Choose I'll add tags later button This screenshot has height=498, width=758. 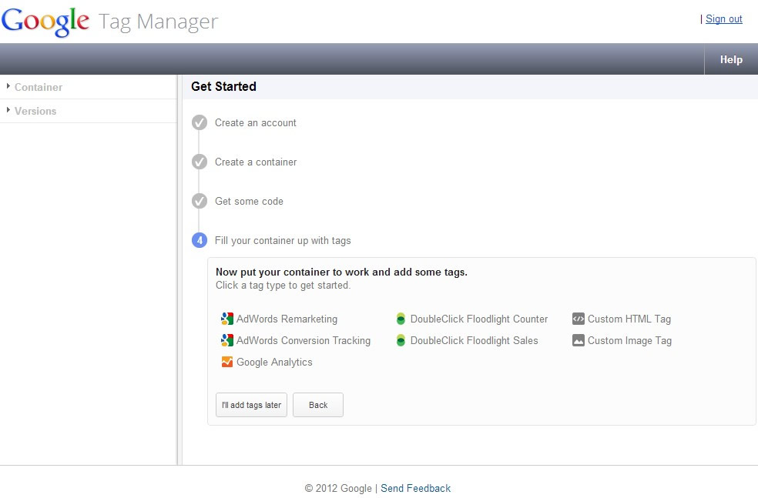coord(251,405)
